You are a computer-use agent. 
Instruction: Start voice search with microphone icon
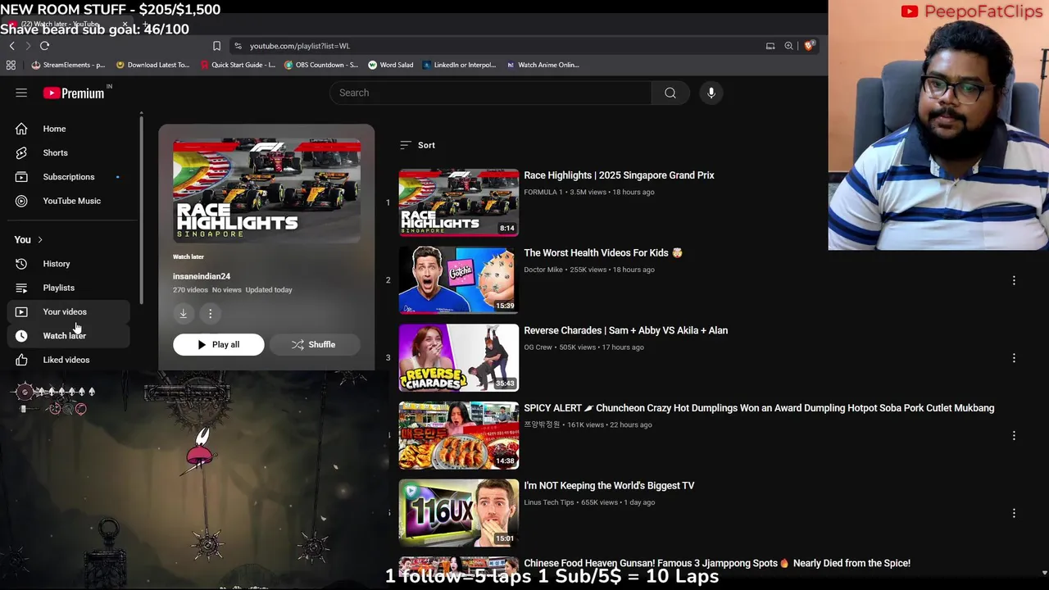pos(711,93)
